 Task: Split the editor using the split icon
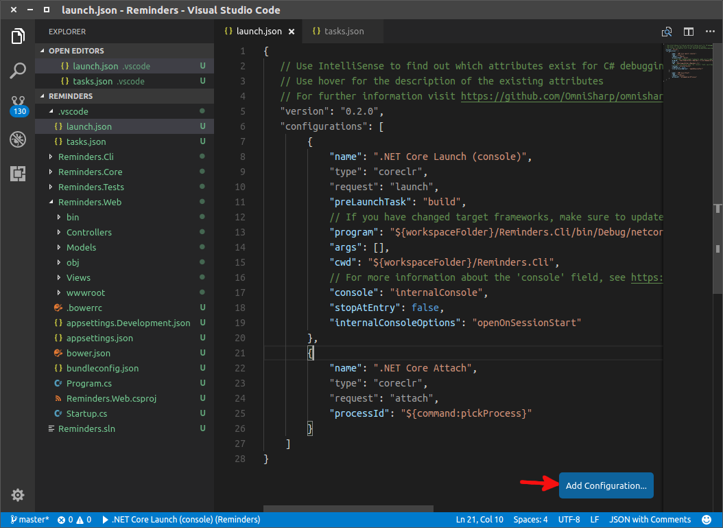coord(689,32)
